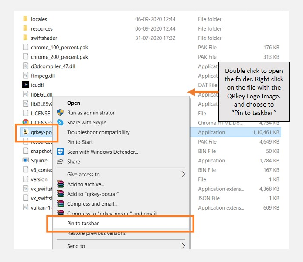
Task: Select Troubleshoot compatibility option
Action: click(x=98, y=132)
